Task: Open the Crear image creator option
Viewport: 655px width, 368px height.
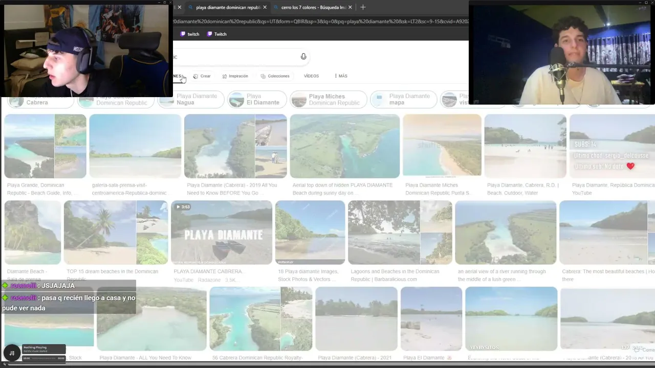Action: 202,76
